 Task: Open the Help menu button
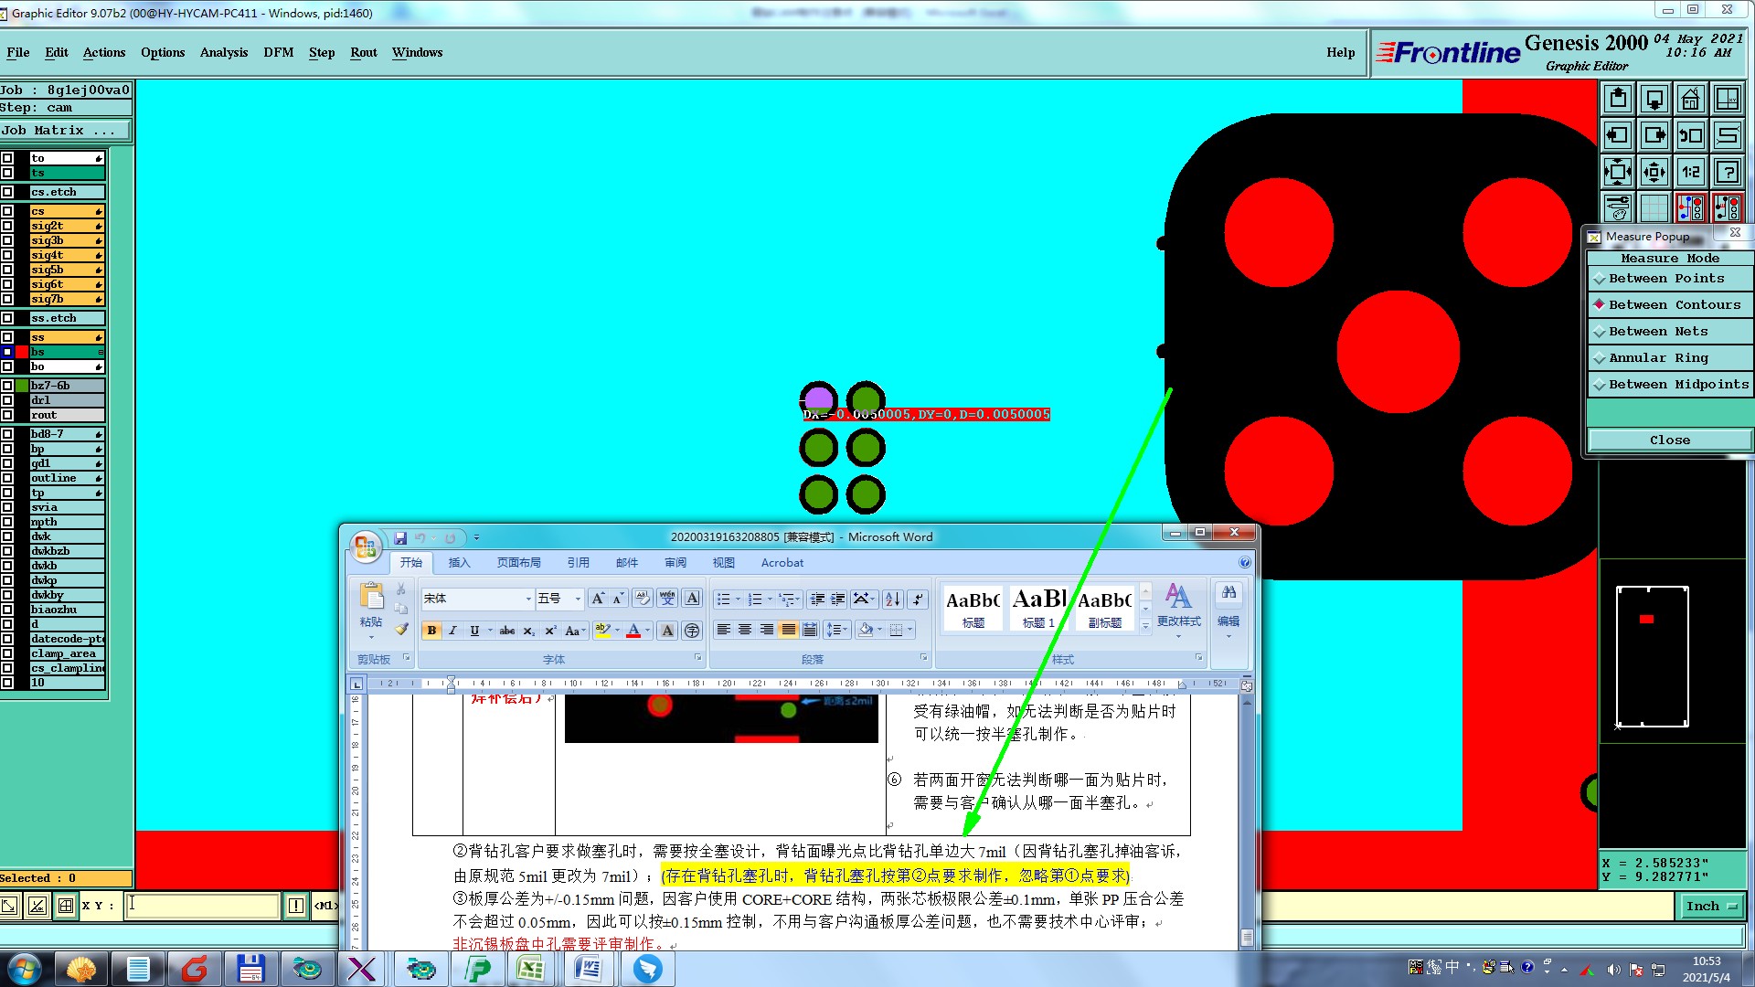click(x=1341, y=52)
